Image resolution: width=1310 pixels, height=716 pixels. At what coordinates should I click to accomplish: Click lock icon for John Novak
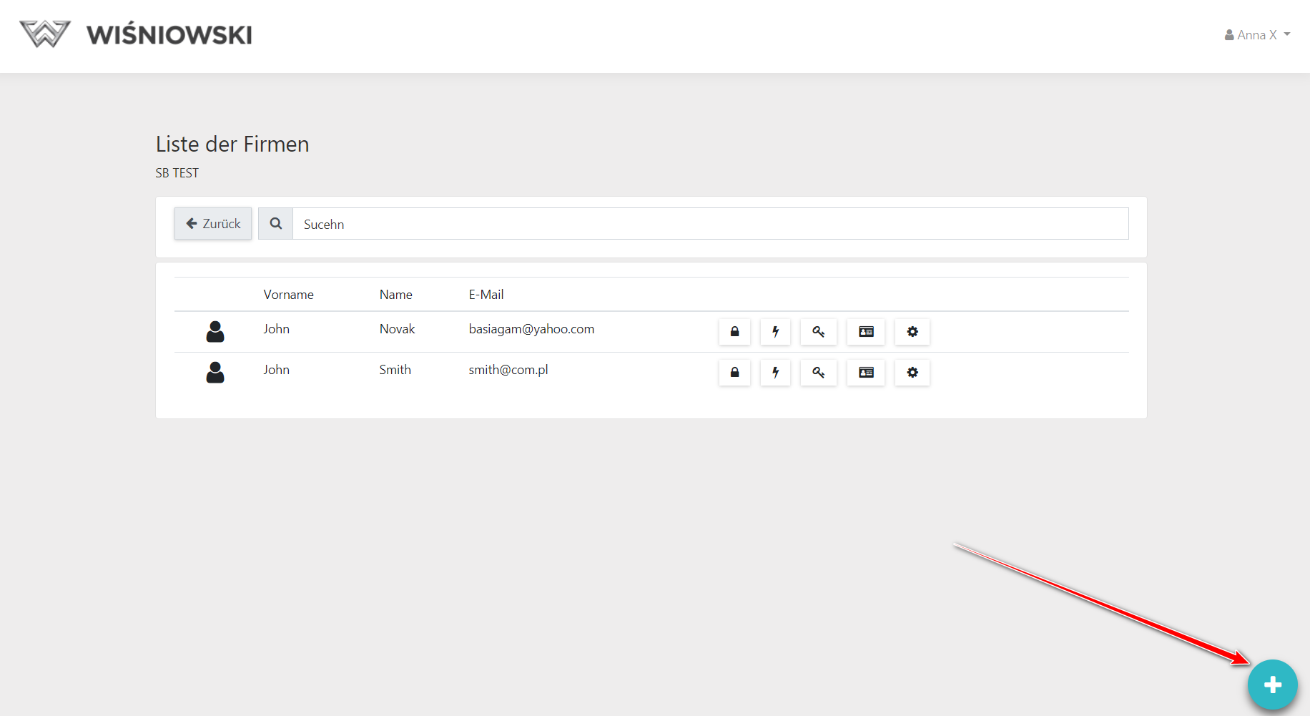click(734, 332)
